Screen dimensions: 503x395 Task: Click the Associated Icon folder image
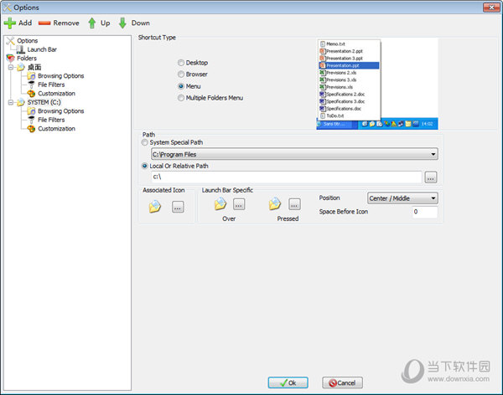point(155,207)
